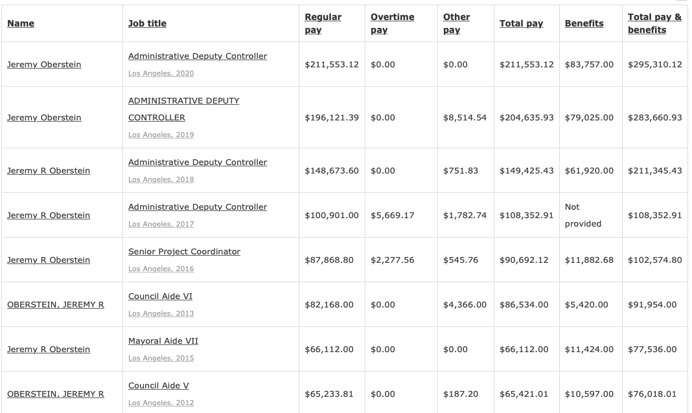
Task: Open the Council Aide VI job link
Action: pos(160,296)
